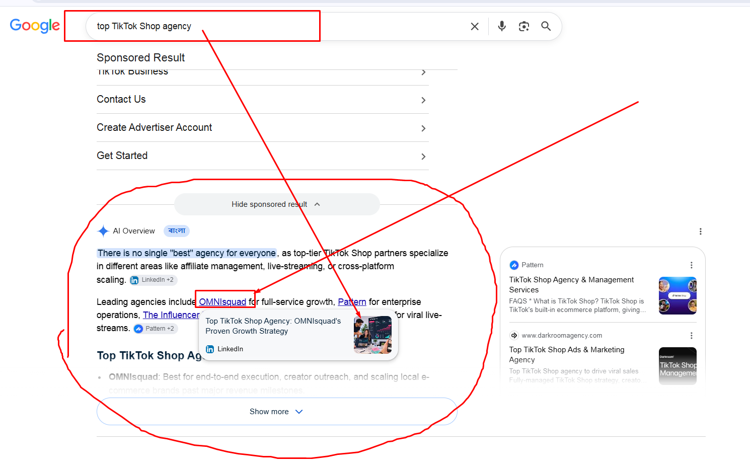Click the Sponsored Result heading
Screen dimensions: 750x468
point(141,58)
